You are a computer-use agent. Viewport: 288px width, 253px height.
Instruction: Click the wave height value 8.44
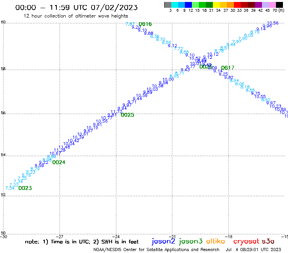[231, 45]
